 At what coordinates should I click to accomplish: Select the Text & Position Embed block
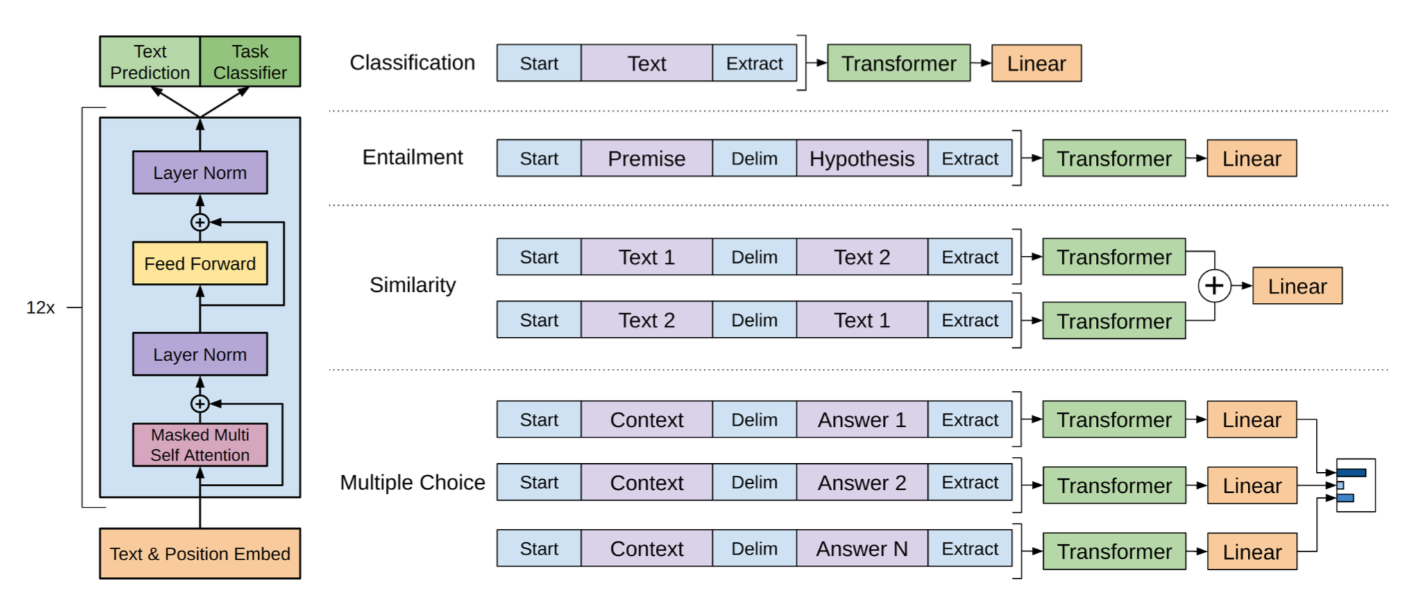200,553
